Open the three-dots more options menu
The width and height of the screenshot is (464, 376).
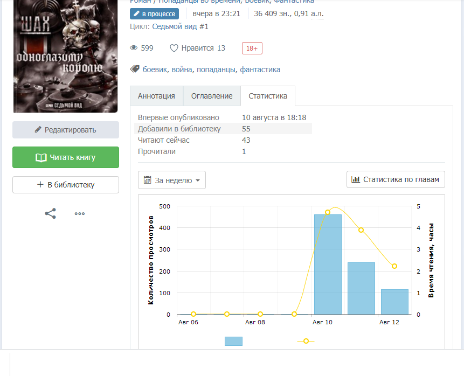click(x=80, y=213)
